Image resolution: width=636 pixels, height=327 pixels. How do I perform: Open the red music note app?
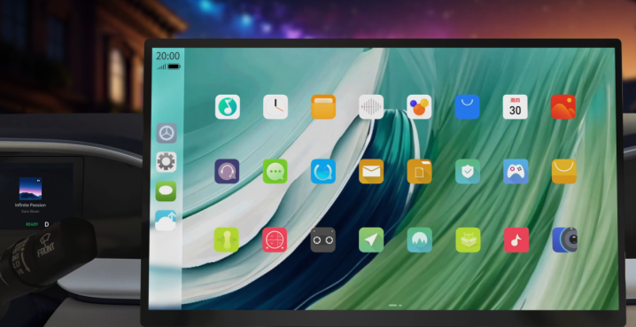(x=516, y=240)
